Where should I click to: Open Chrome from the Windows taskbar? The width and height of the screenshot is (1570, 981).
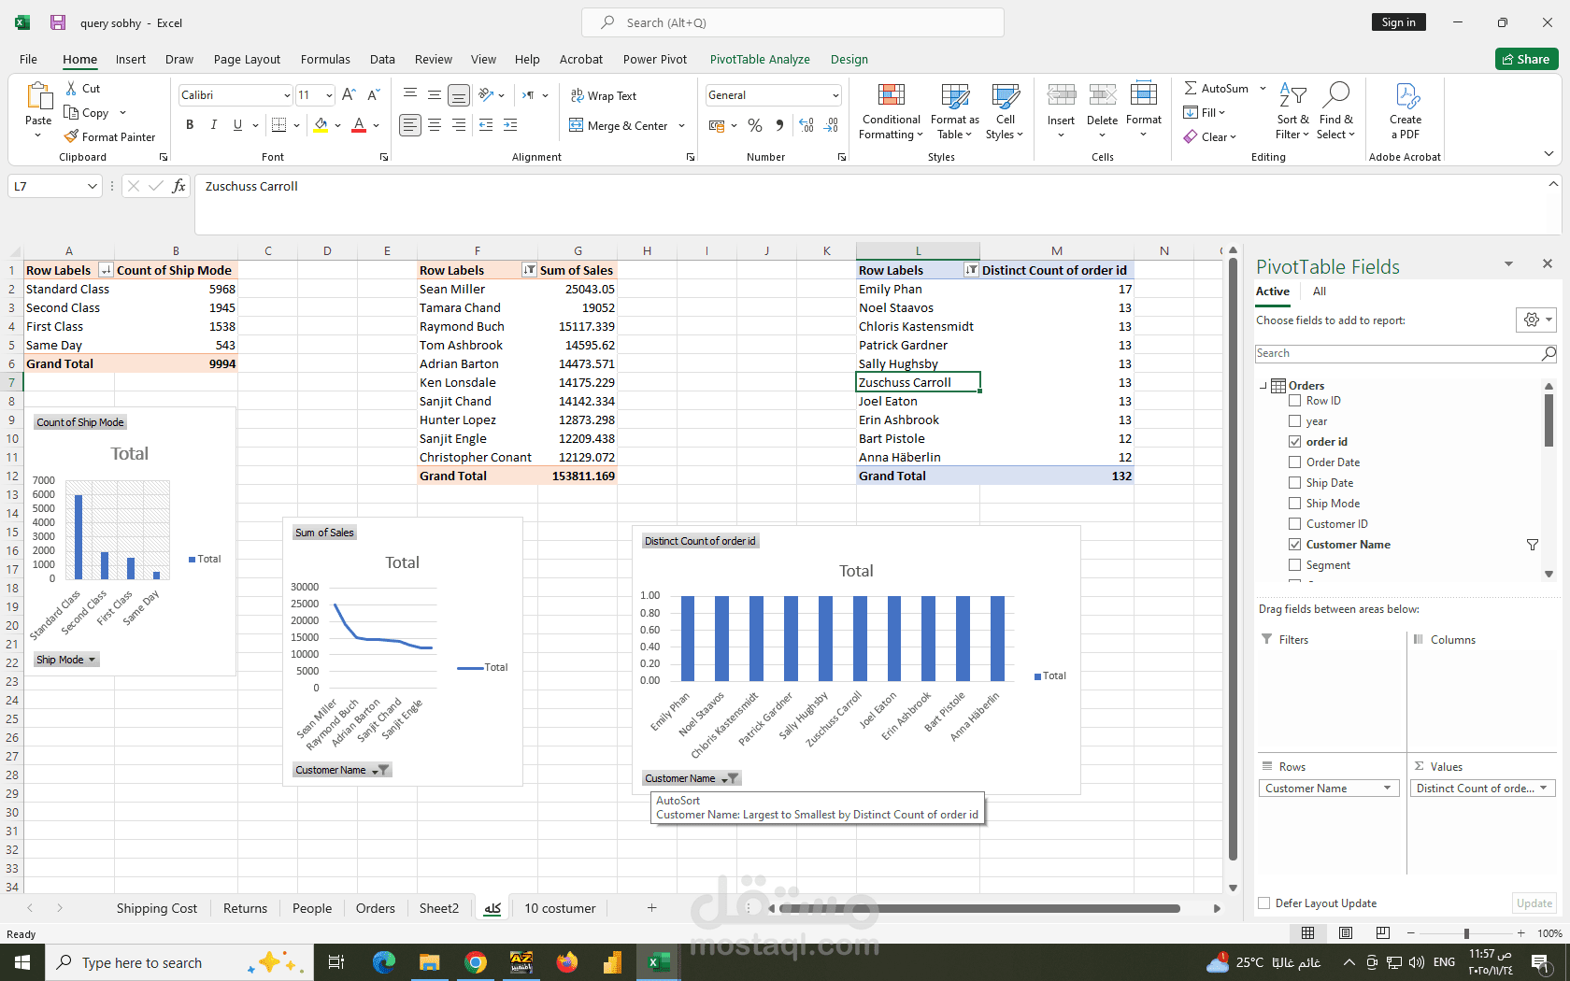click(x=476, y=962)
